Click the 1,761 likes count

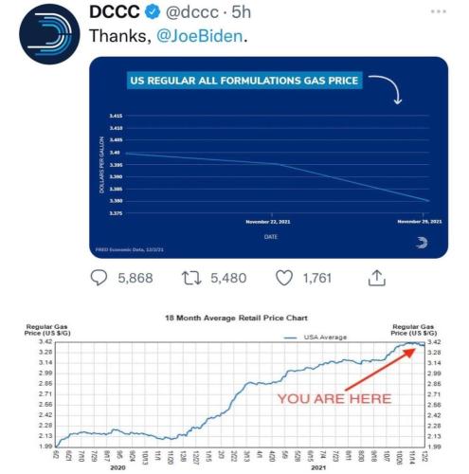pos(317,278)
